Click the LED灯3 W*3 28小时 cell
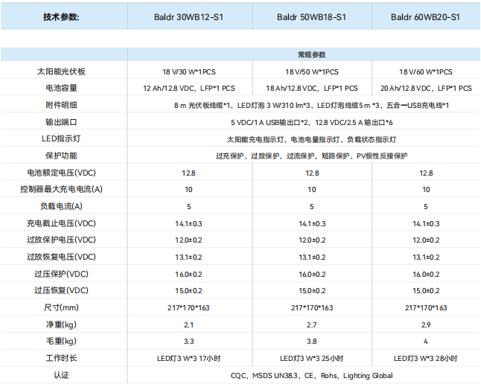481x387 pixels. point(425,359)
